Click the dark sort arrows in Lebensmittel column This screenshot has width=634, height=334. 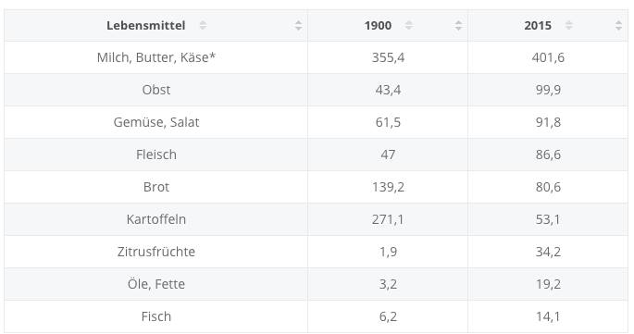[x=298, y=26]
